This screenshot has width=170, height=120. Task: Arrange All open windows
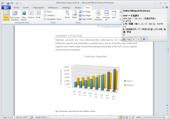106,15
